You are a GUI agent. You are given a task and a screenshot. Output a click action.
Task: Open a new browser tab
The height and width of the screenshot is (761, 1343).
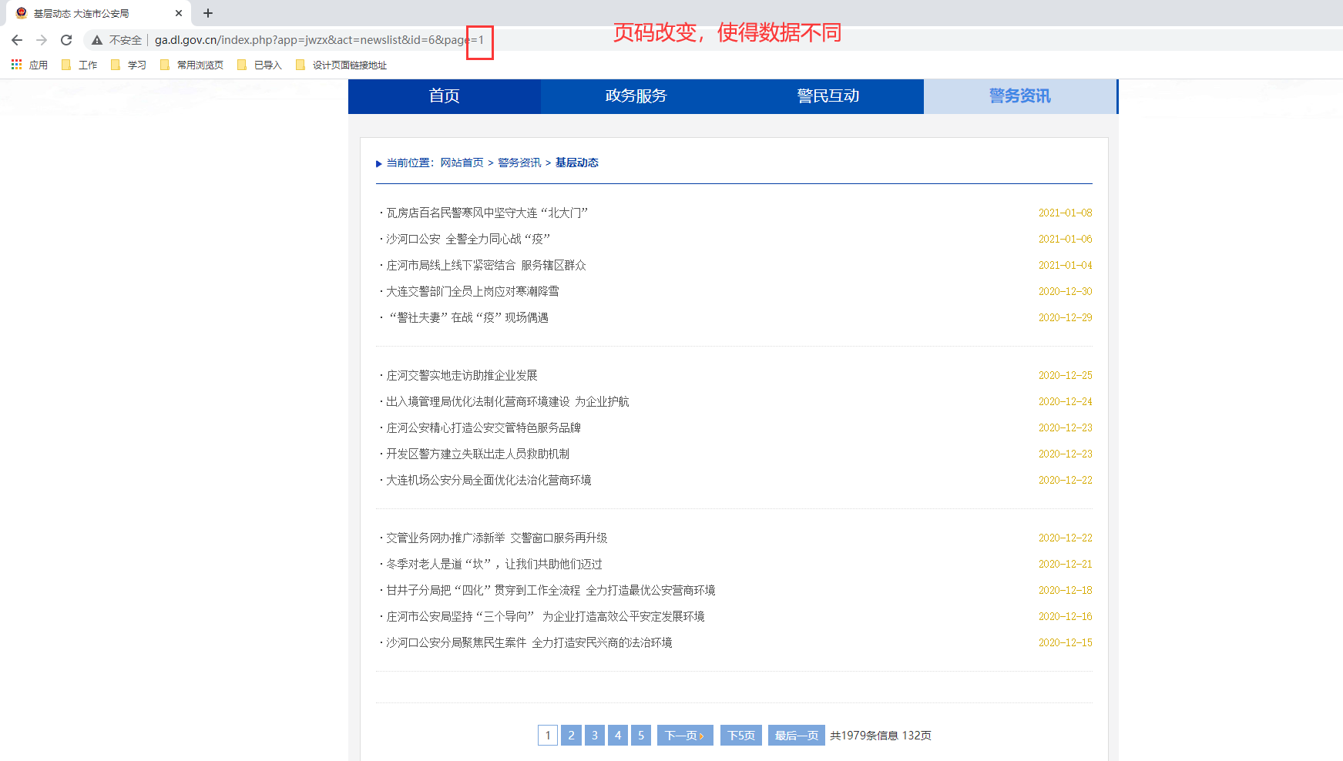click(x=208, y=13)
